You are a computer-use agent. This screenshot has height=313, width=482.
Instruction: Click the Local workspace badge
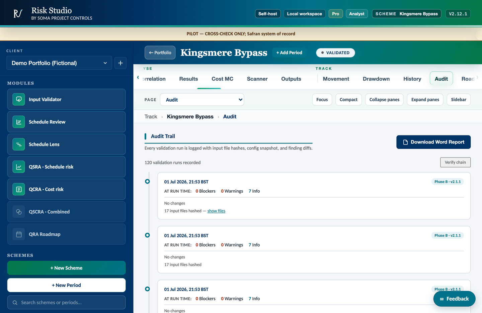tap(305, 14)
